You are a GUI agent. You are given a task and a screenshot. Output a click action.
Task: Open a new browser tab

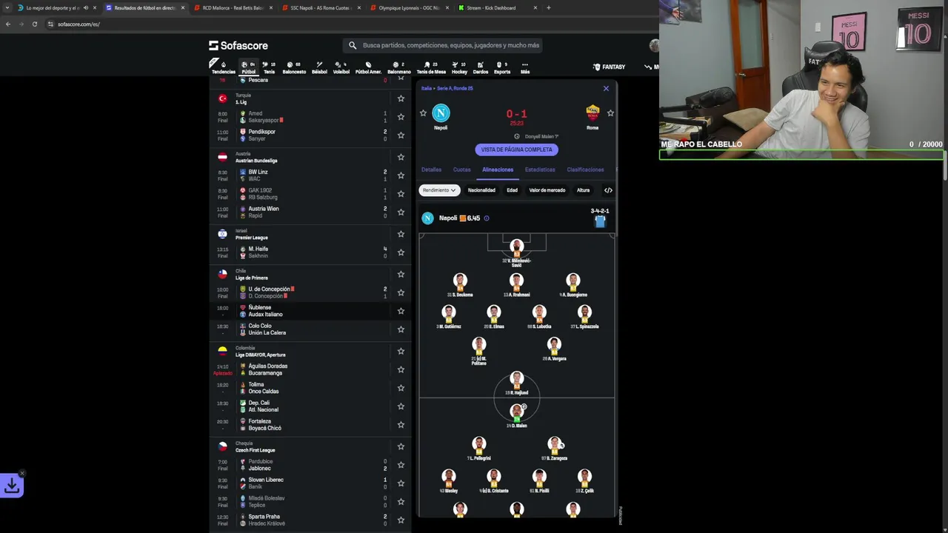point(548,7)
